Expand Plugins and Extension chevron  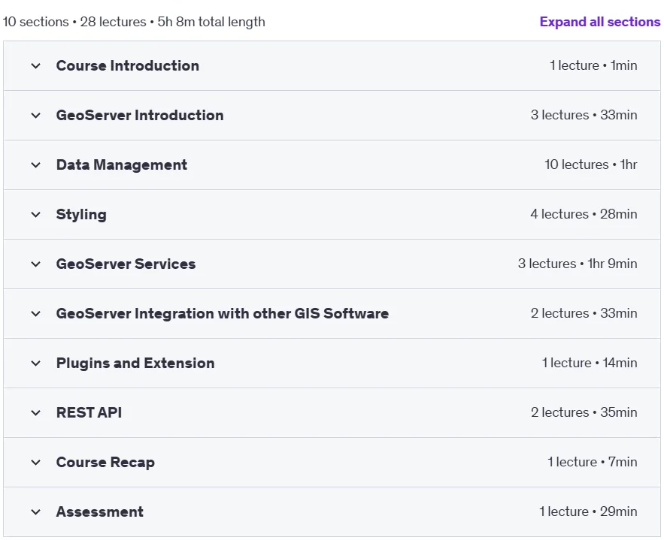(x=36, y=364)
